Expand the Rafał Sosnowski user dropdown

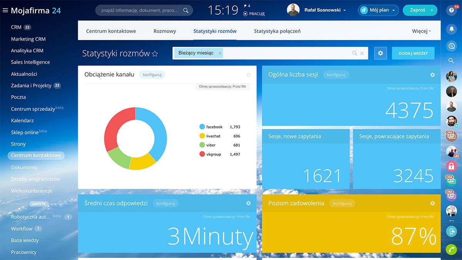click(344, 10)
